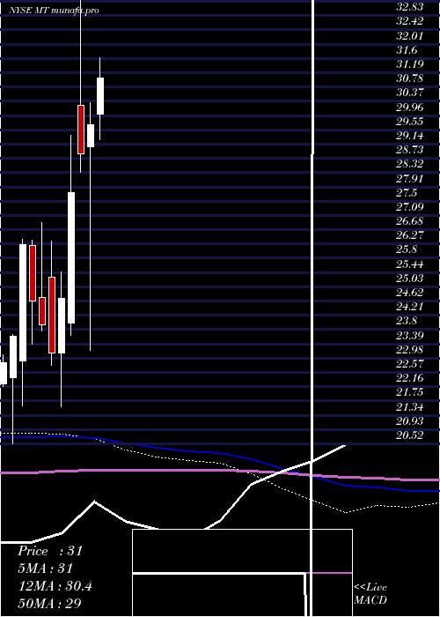Screen dimensions: 440x617
Task: Click the 32.42 price axis label
Action: 410,22
